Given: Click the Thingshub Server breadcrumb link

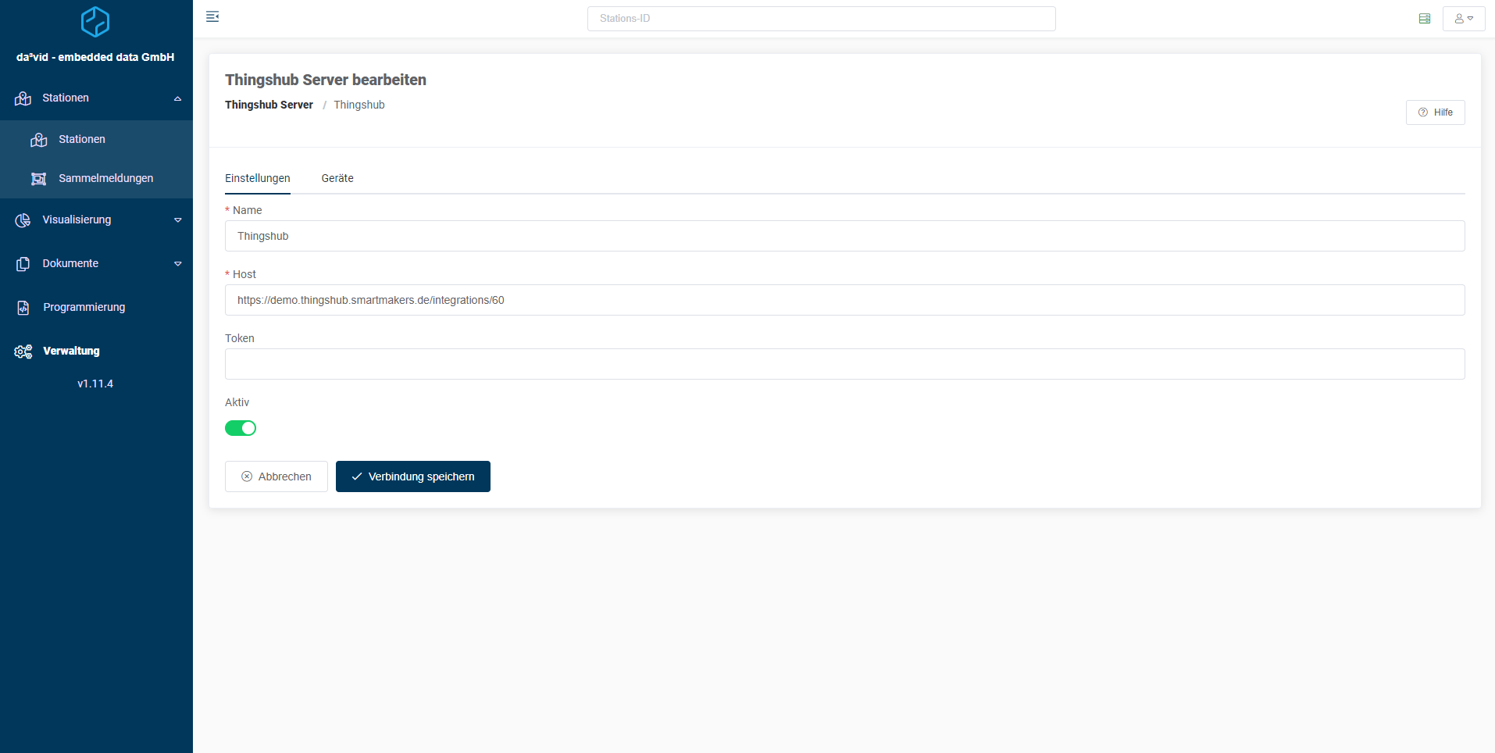Looking at the screenshot, I should (269, 105).
